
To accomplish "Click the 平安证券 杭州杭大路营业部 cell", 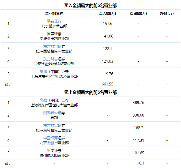I will tap(54, 153).
